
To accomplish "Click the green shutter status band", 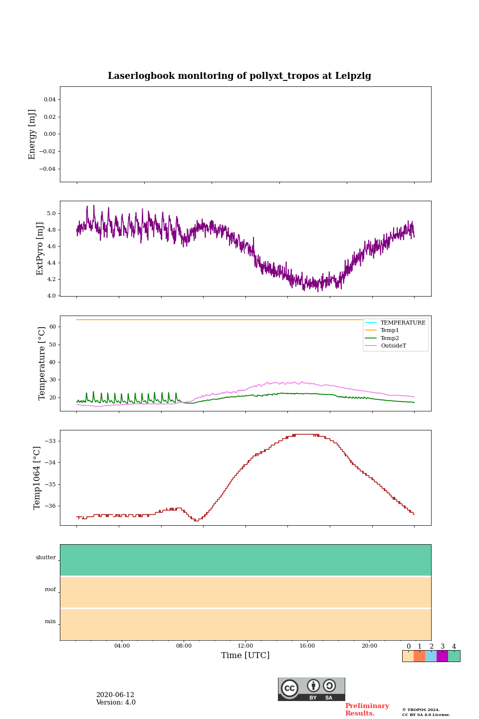I will (245, 560).
